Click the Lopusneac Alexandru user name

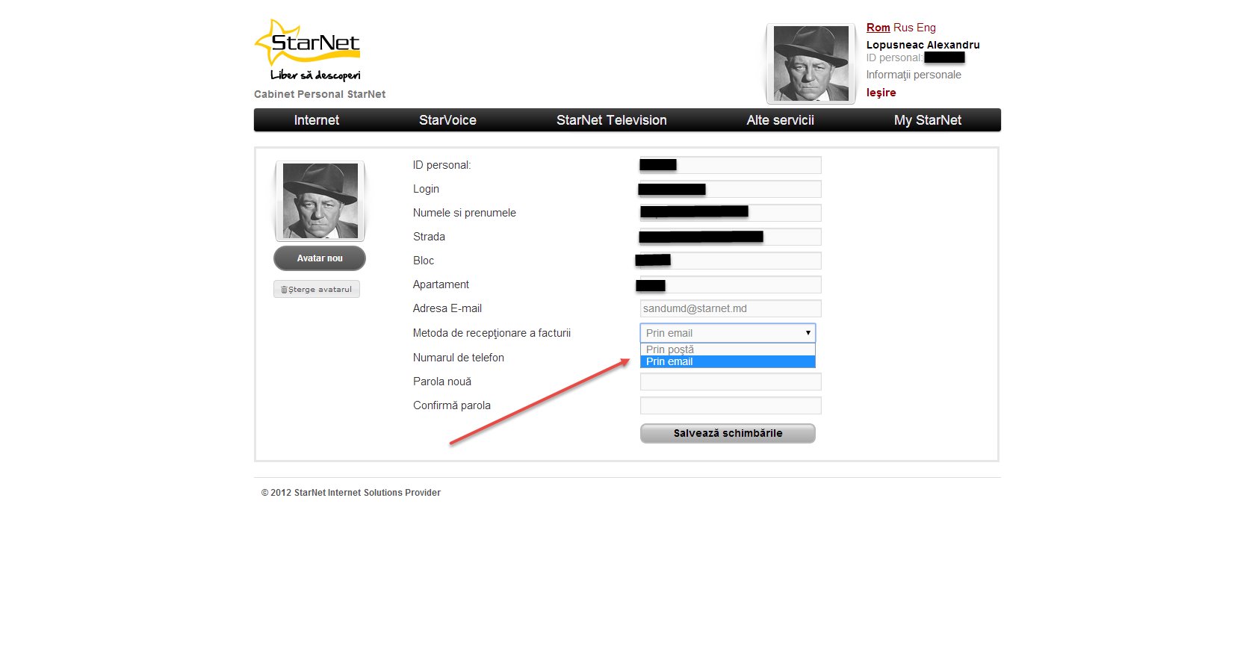923,45
